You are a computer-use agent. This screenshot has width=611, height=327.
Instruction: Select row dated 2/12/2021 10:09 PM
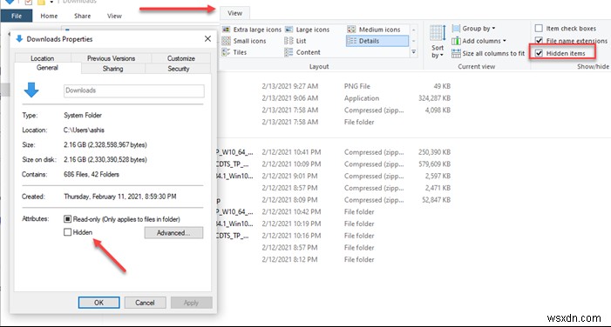point(335,164)
